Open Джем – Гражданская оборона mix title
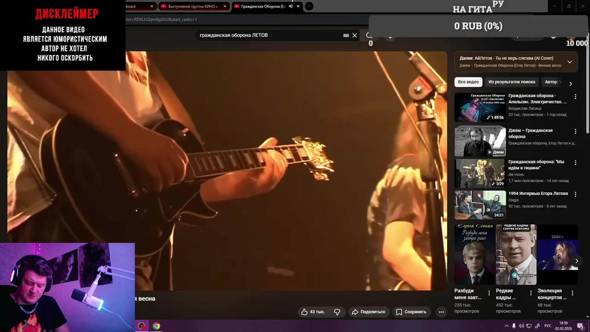Screen dimensions: 590x332 point(531,133)
